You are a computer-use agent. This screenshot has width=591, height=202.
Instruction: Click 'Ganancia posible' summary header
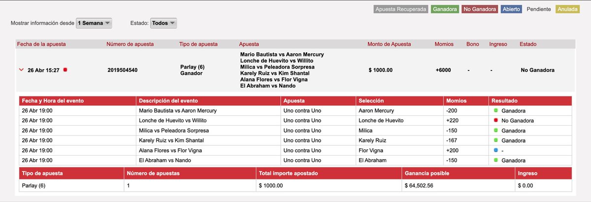(427, 173)
